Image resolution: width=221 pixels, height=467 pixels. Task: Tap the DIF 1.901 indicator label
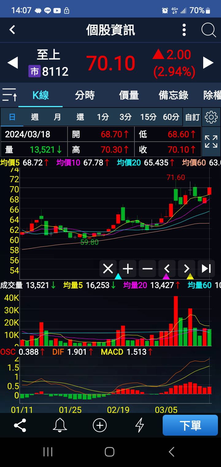[73, 352]
